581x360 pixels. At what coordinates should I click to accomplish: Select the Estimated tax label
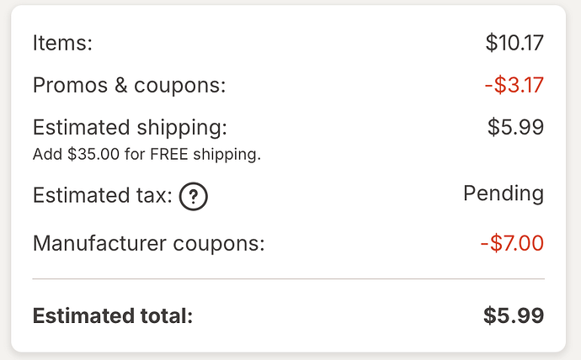click(x=103, y=195)
